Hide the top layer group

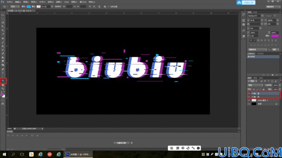[249, 93]
